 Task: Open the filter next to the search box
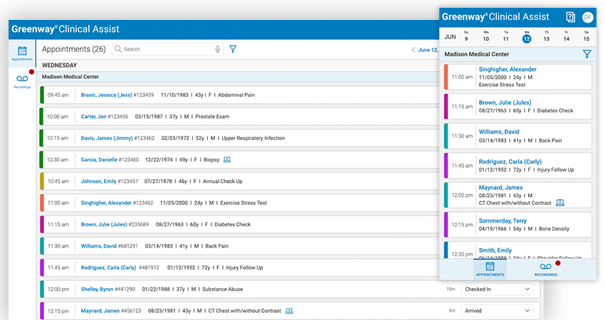coord(233,49)
